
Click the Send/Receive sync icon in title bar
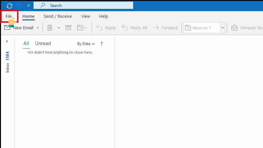[10, 6]
